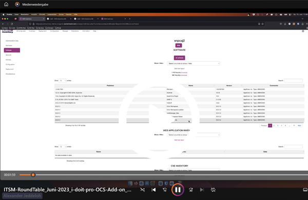Switch to last OCS Inventory browser tab

pos(113,19)
